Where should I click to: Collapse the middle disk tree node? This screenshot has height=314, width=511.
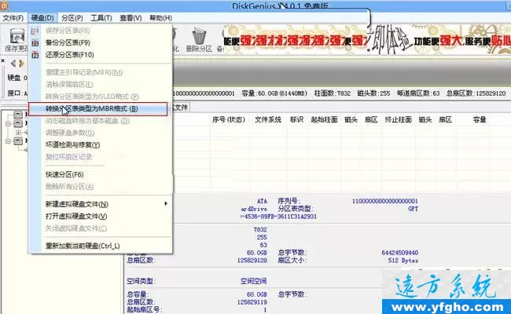point(8,124)
